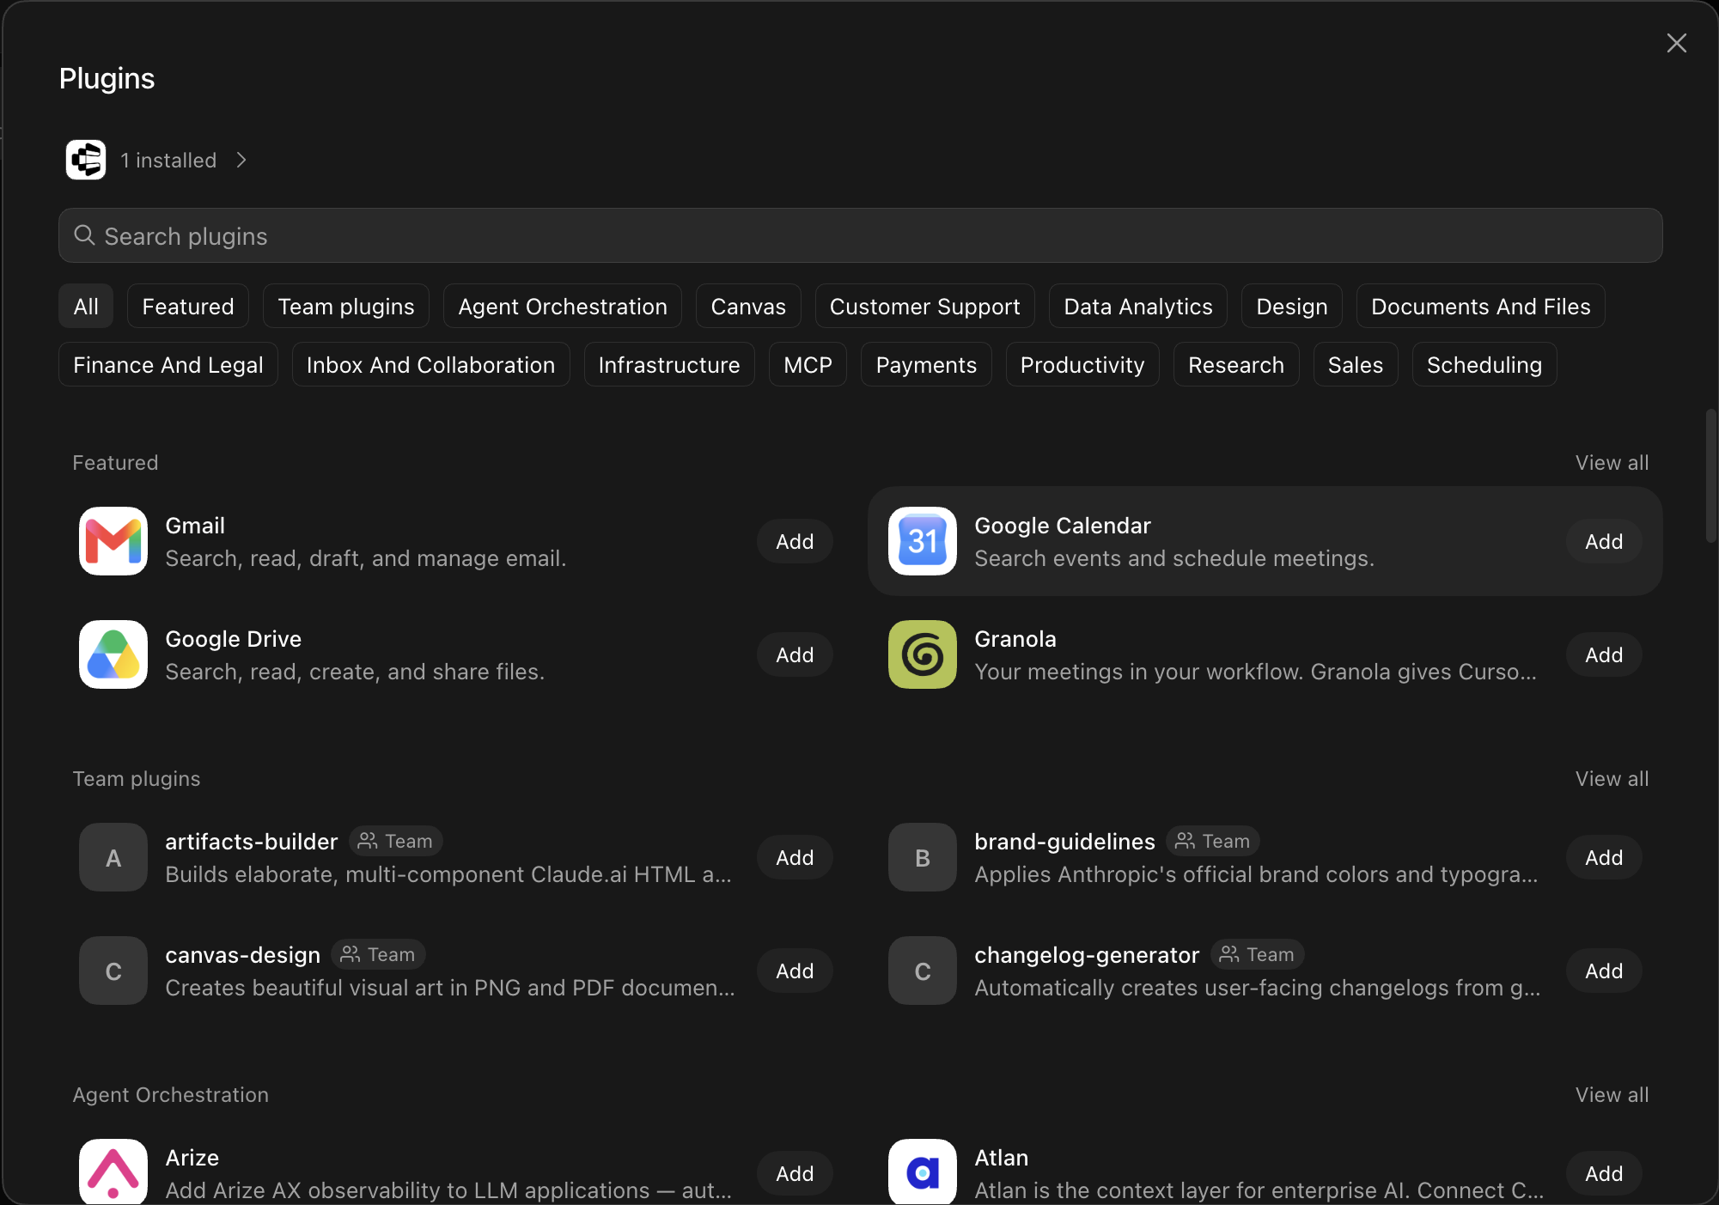This screenshot has width=1719, height=1205.
Task: Open the changelog-generator plugin title
Action: tap(1087, 955)
